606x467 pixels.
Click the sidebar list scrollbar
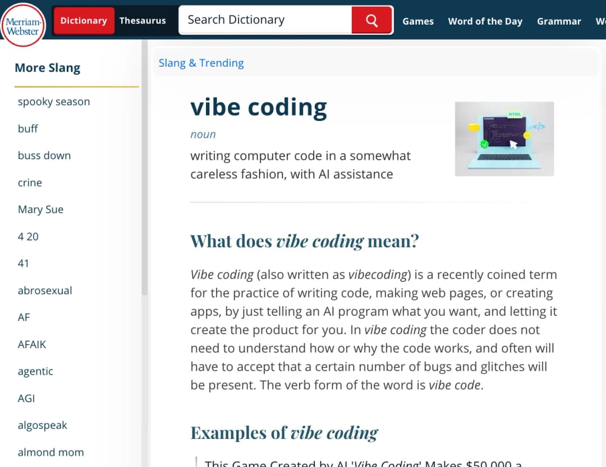pyautogui.click(x=145, y=168)
